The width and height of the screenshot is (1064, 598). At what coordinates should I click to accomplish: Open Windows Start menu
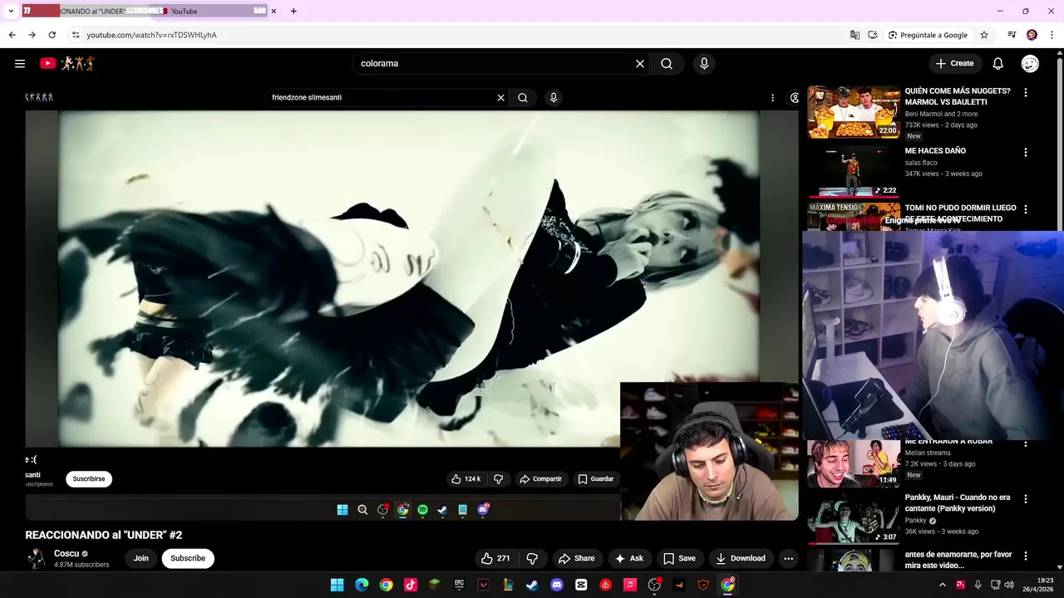tap(337, 585)
